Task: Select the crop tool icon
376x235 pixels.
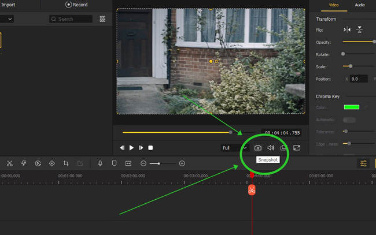Action: point(66,163)
